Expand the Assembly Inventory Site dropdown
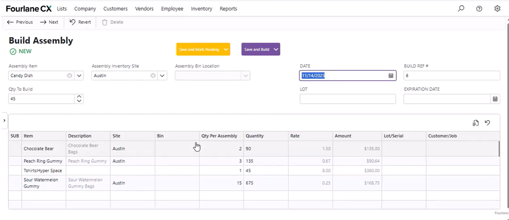Screen dimensions: 509x220 click(x=162, y=76)
